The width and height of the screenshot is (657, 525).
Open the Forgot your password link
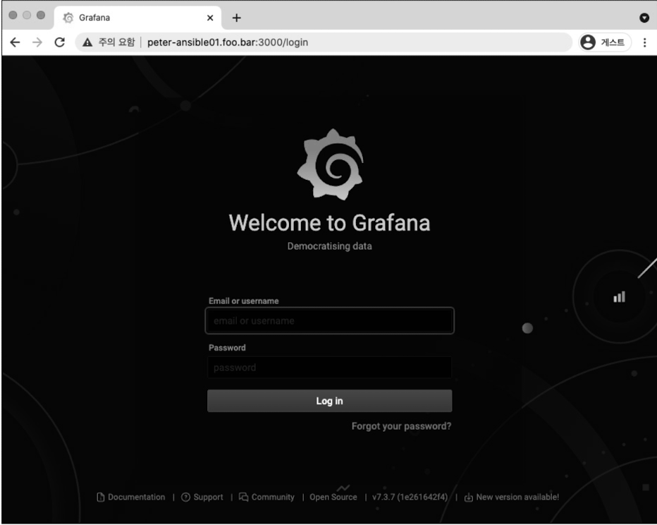(401, 426)
